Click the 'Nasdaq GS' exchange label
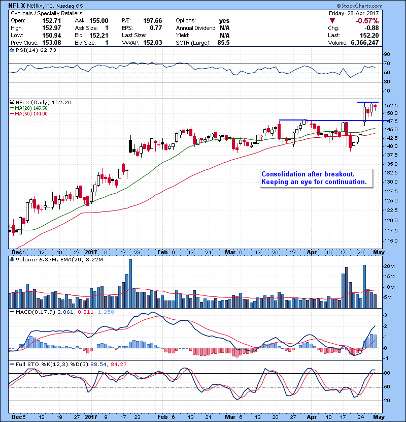This screenshot has width=406, height=422. coord(70,6)
